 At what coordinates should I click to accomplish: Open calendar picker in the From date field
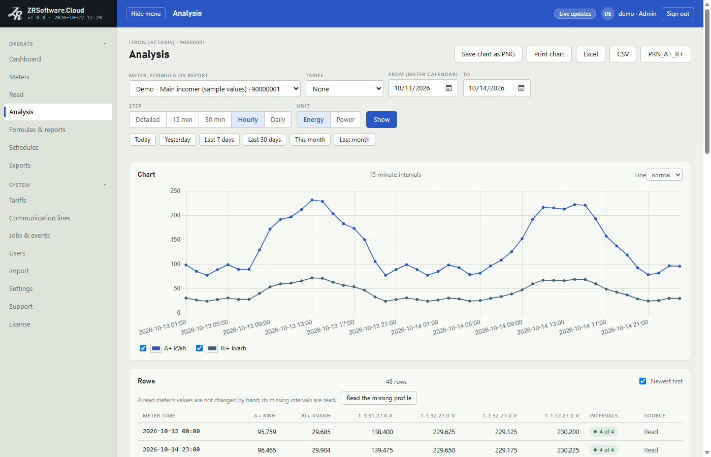pos(448,88)
